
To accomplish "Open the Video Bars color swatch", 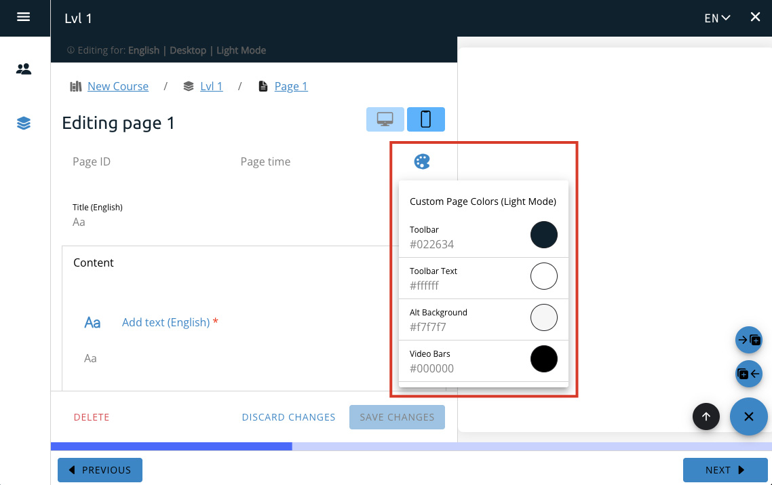I will tap(543, 359).
